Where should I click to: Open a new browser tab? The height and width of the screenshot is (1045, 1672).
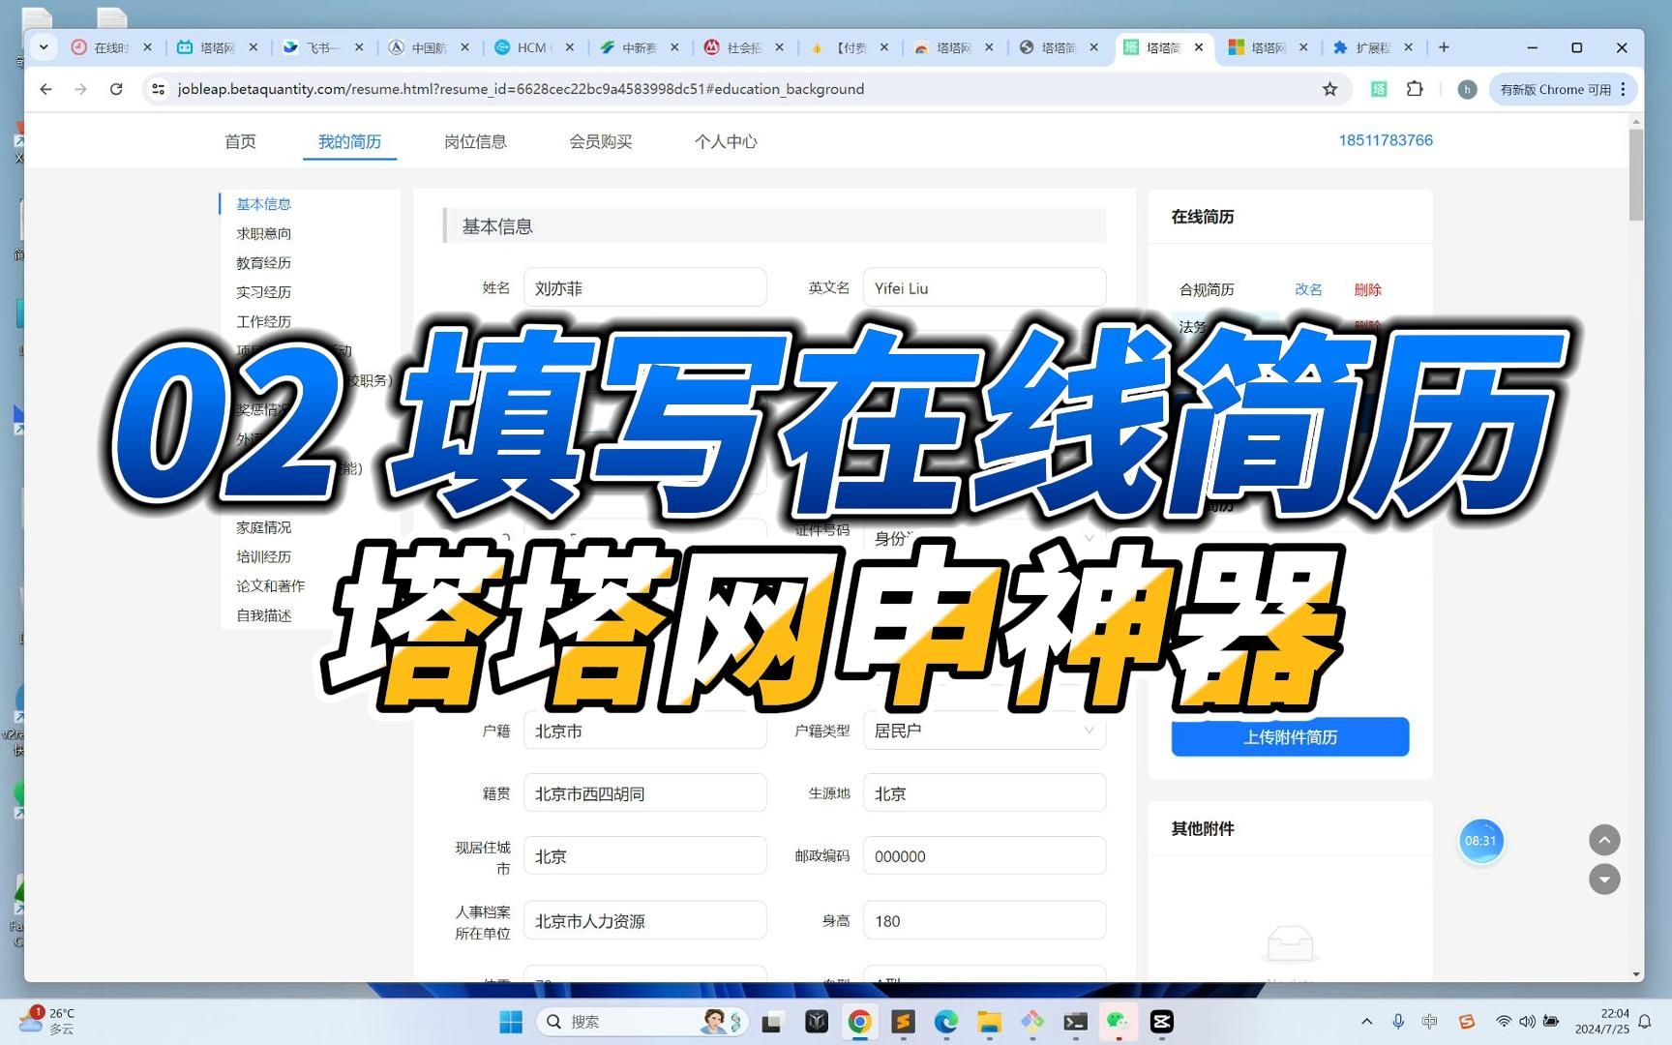pyautogui.click(x=1444, y=46)
